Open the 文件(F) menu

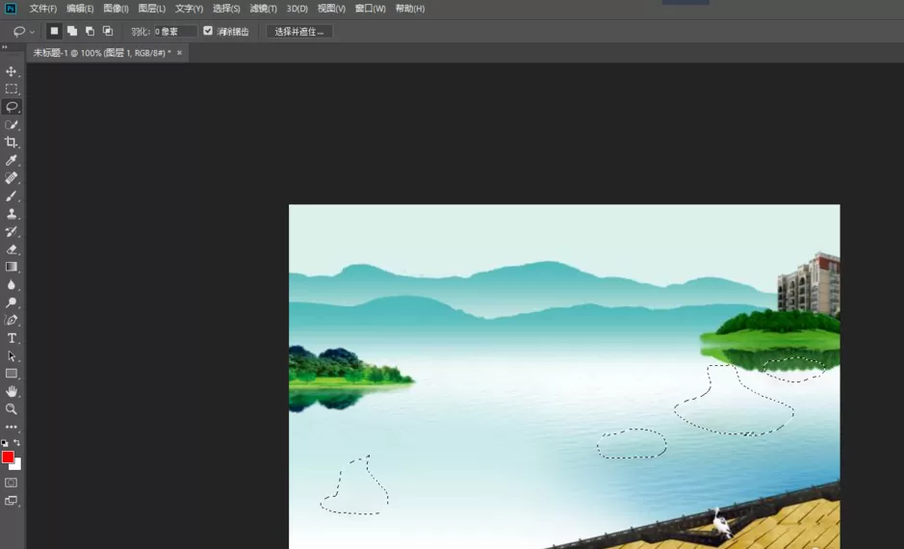point(43,9)
